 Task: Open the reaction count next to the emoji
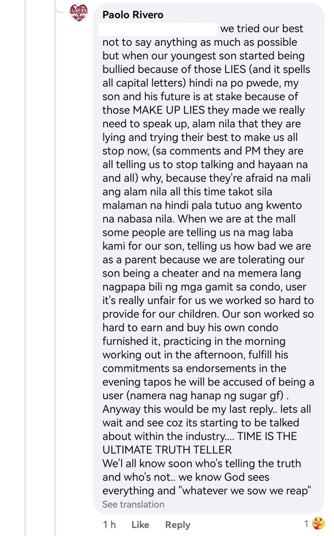pyautogui.click(x=306, y=523)
